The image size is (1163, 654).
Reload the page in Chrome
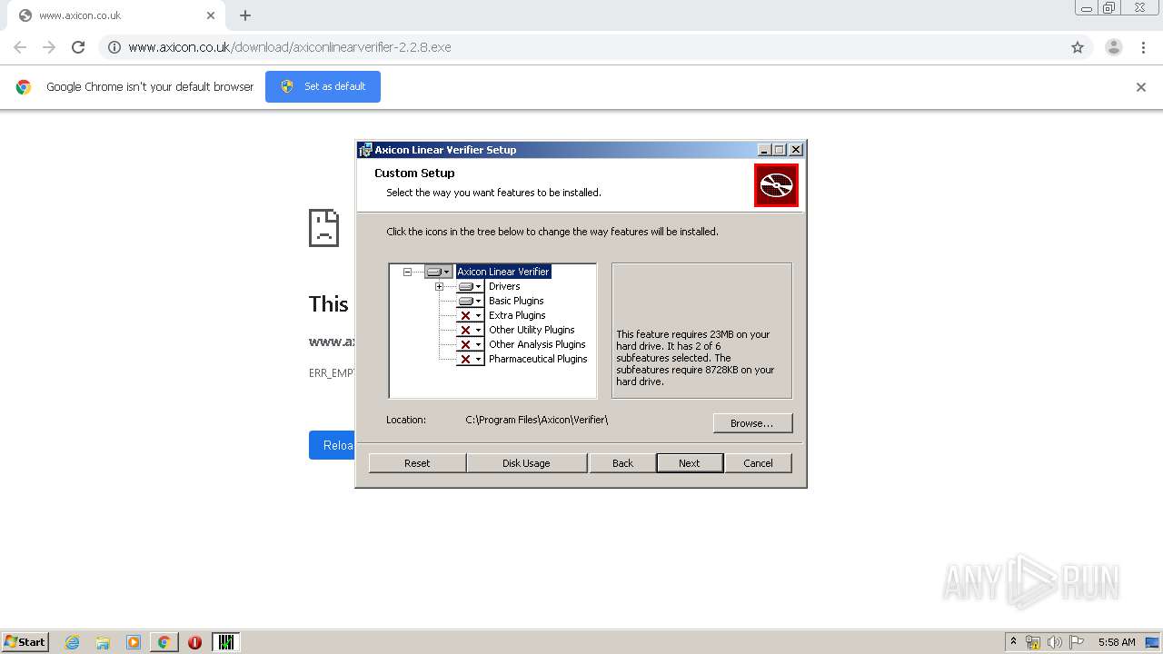tap(78, 47)
